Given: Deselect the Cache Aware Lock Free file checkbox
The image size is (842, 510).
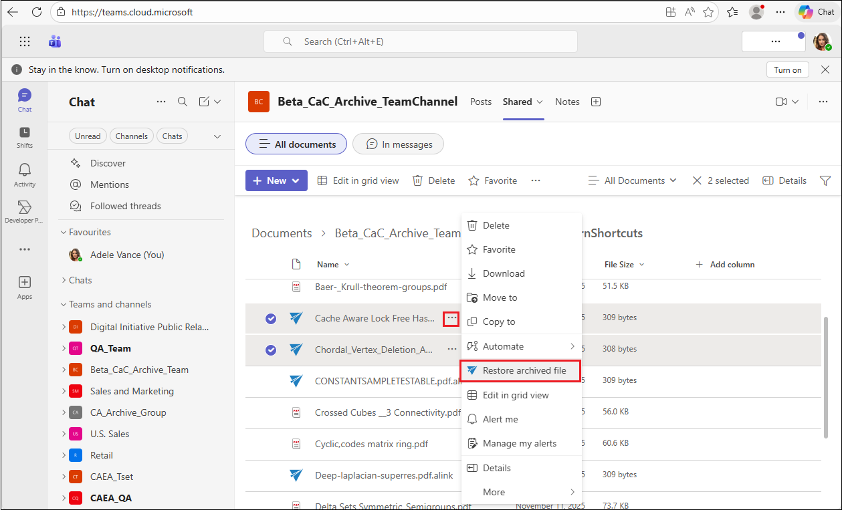Looking at the screenshot, I should click(271, 319).
